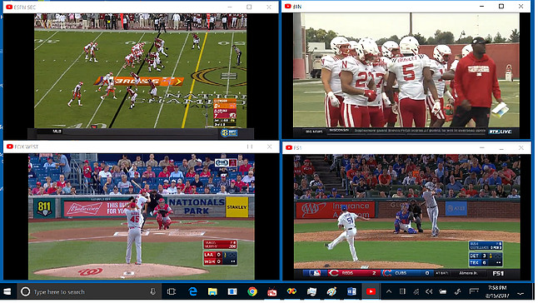Close the BTN window
This screenshot has width=538, height=303.
[521, 6]
